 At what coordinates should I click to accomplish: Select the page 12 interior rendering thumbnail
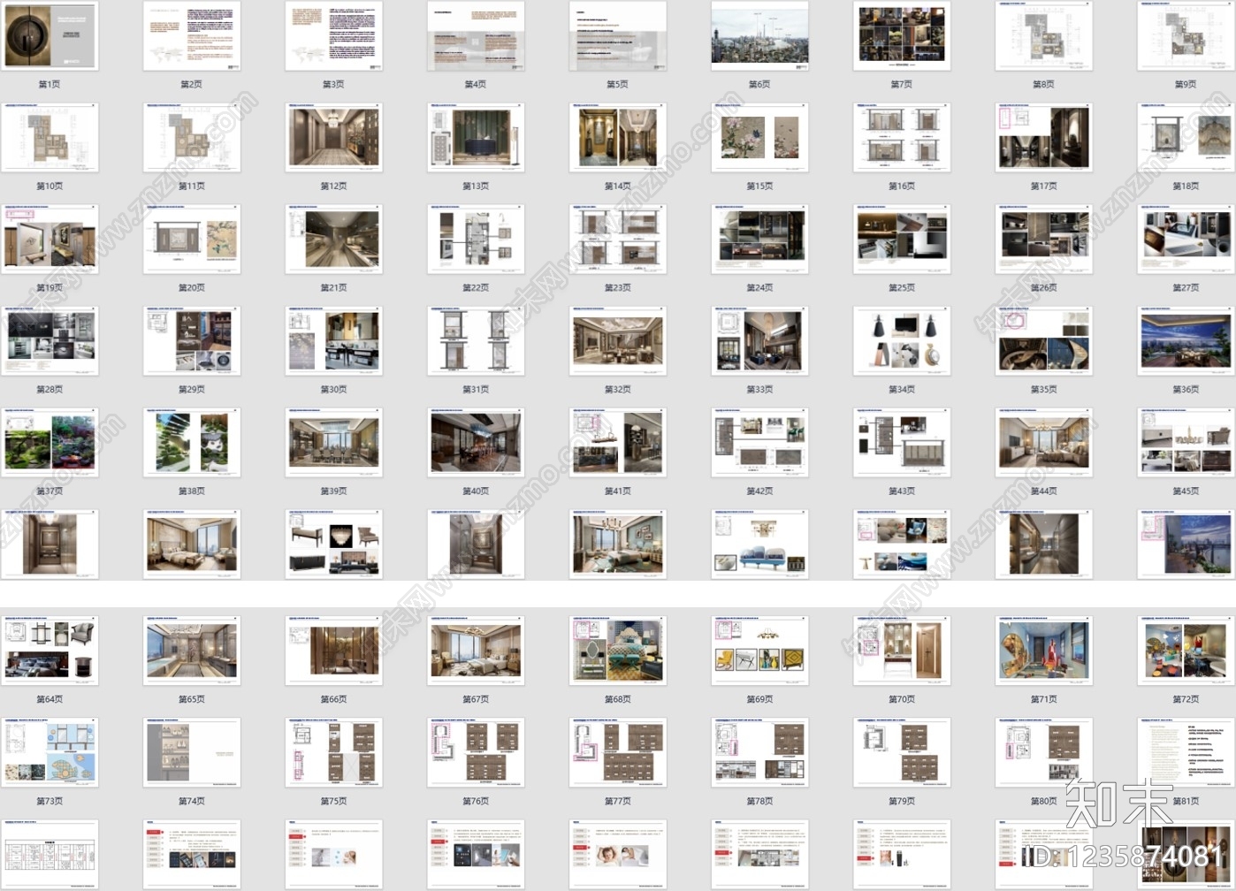pyautogui.click(x=333, y=138)
